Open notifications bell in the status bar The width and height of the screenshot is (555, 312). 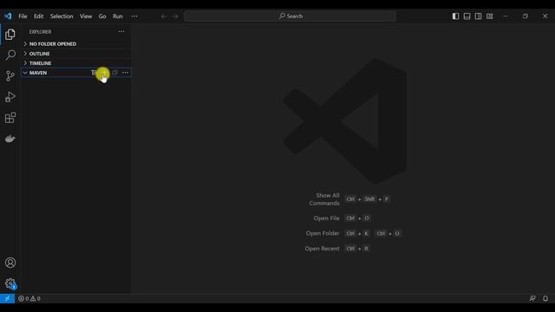point(545,298)
